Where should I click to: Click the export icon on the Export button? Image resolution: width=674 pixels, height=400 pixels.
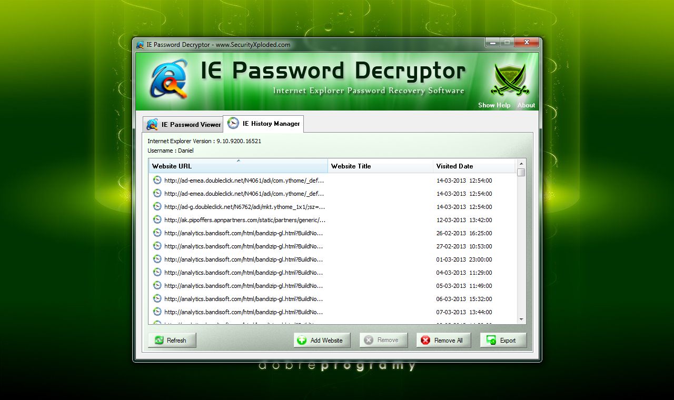491,341
